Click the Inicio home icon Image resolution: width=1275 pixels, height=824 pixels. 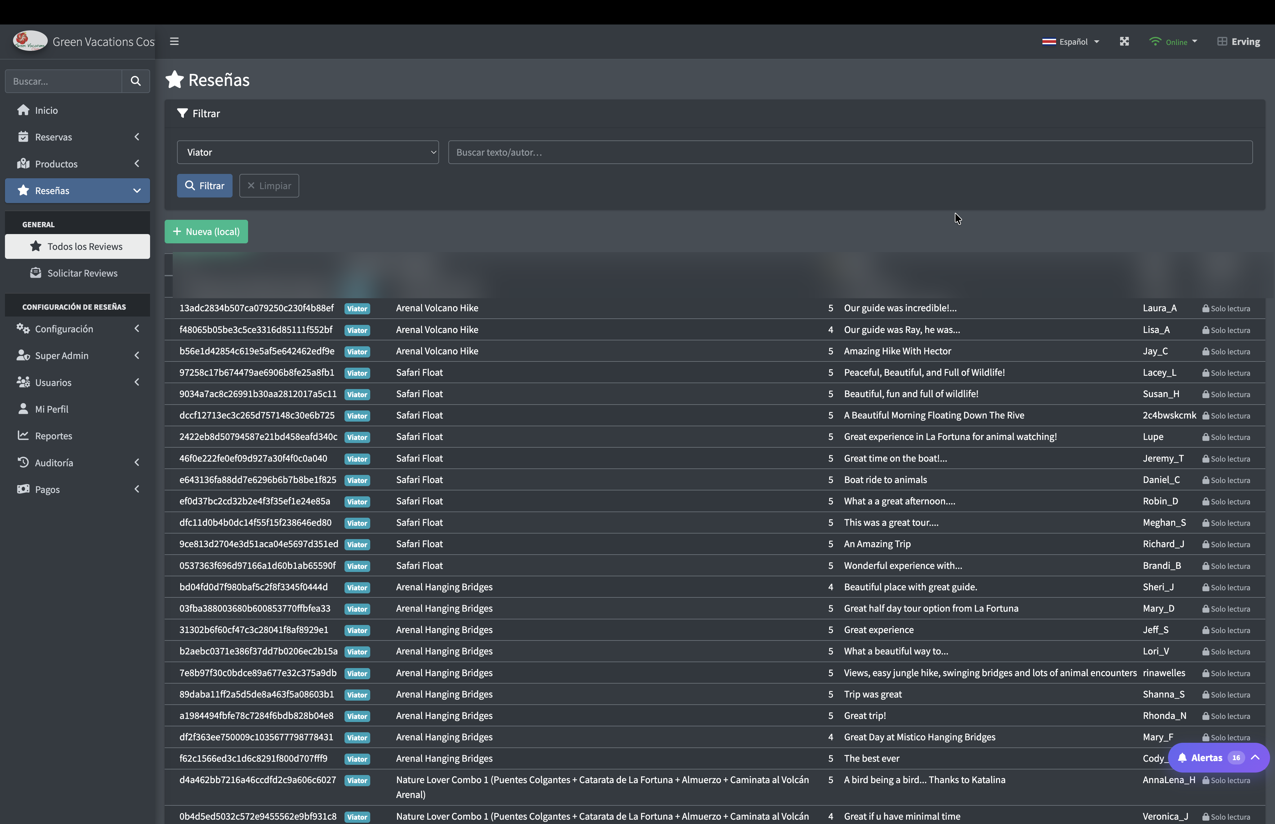tap(23, 110)
